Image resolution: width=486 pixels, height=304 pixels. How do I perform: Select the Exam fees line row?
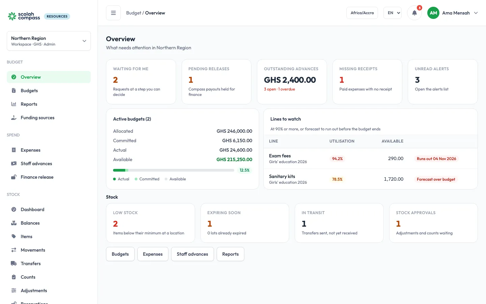(x=371, y=158)
